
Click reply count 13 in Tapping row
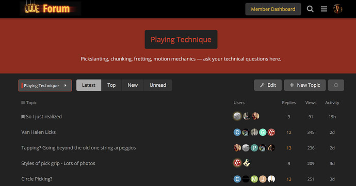289,148
